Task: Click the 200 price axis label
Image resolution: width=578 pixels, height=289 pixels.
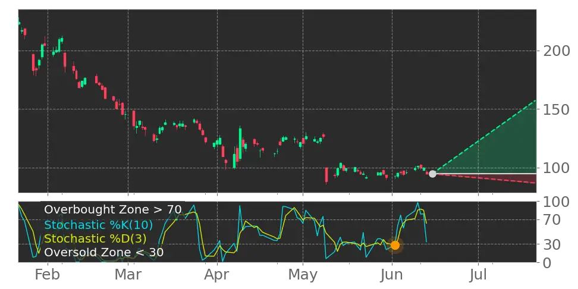Action: coord(557,51)
